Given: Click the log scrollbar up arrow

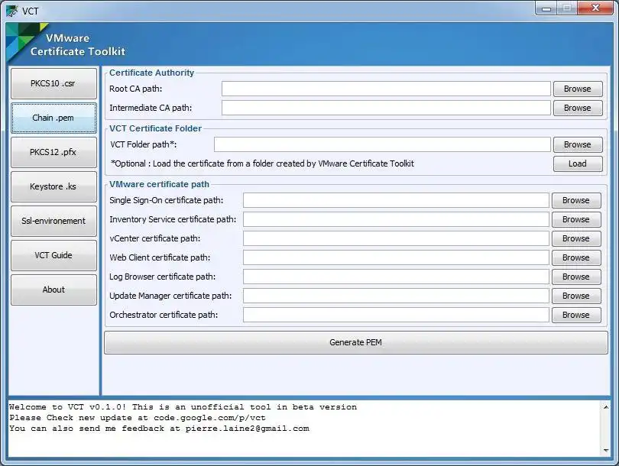Looking at the screenshot, I should pos(606,407).
